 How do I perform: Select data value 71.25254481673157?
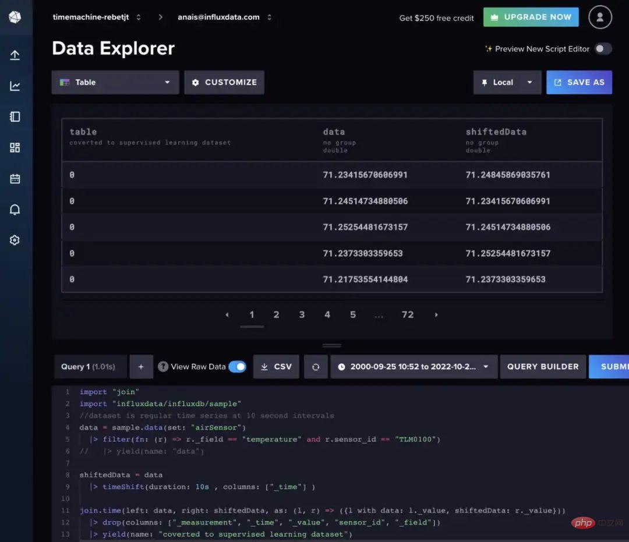coord(365,227)
